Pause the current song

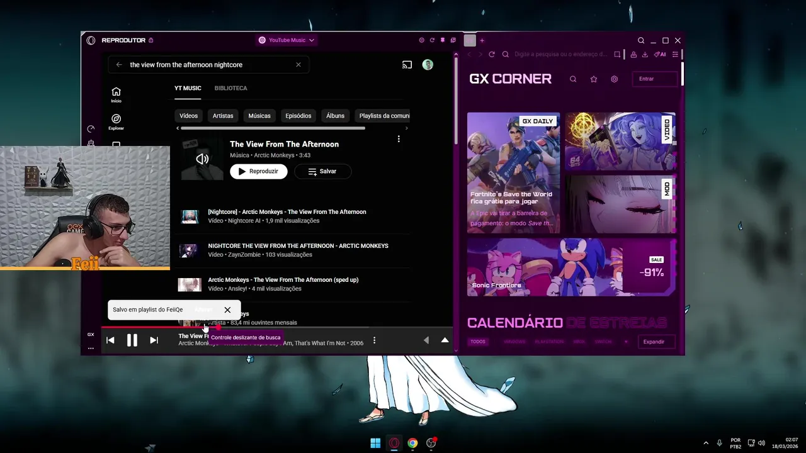pos(132,340)
